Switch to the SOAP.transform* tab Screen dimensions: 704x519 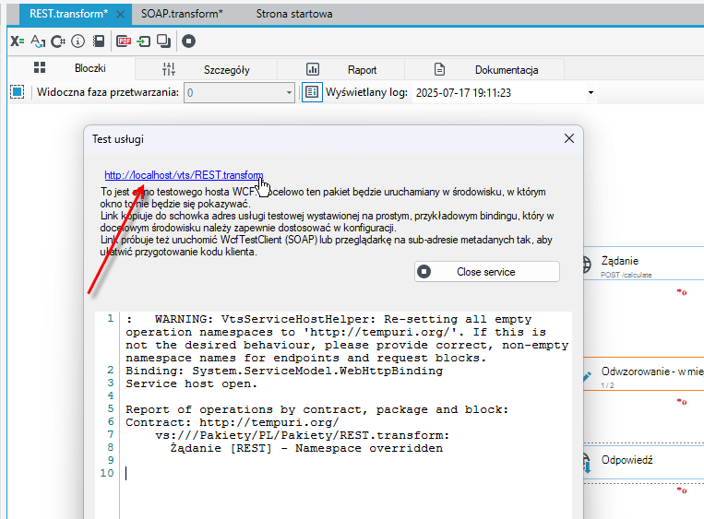pos(182,14)
